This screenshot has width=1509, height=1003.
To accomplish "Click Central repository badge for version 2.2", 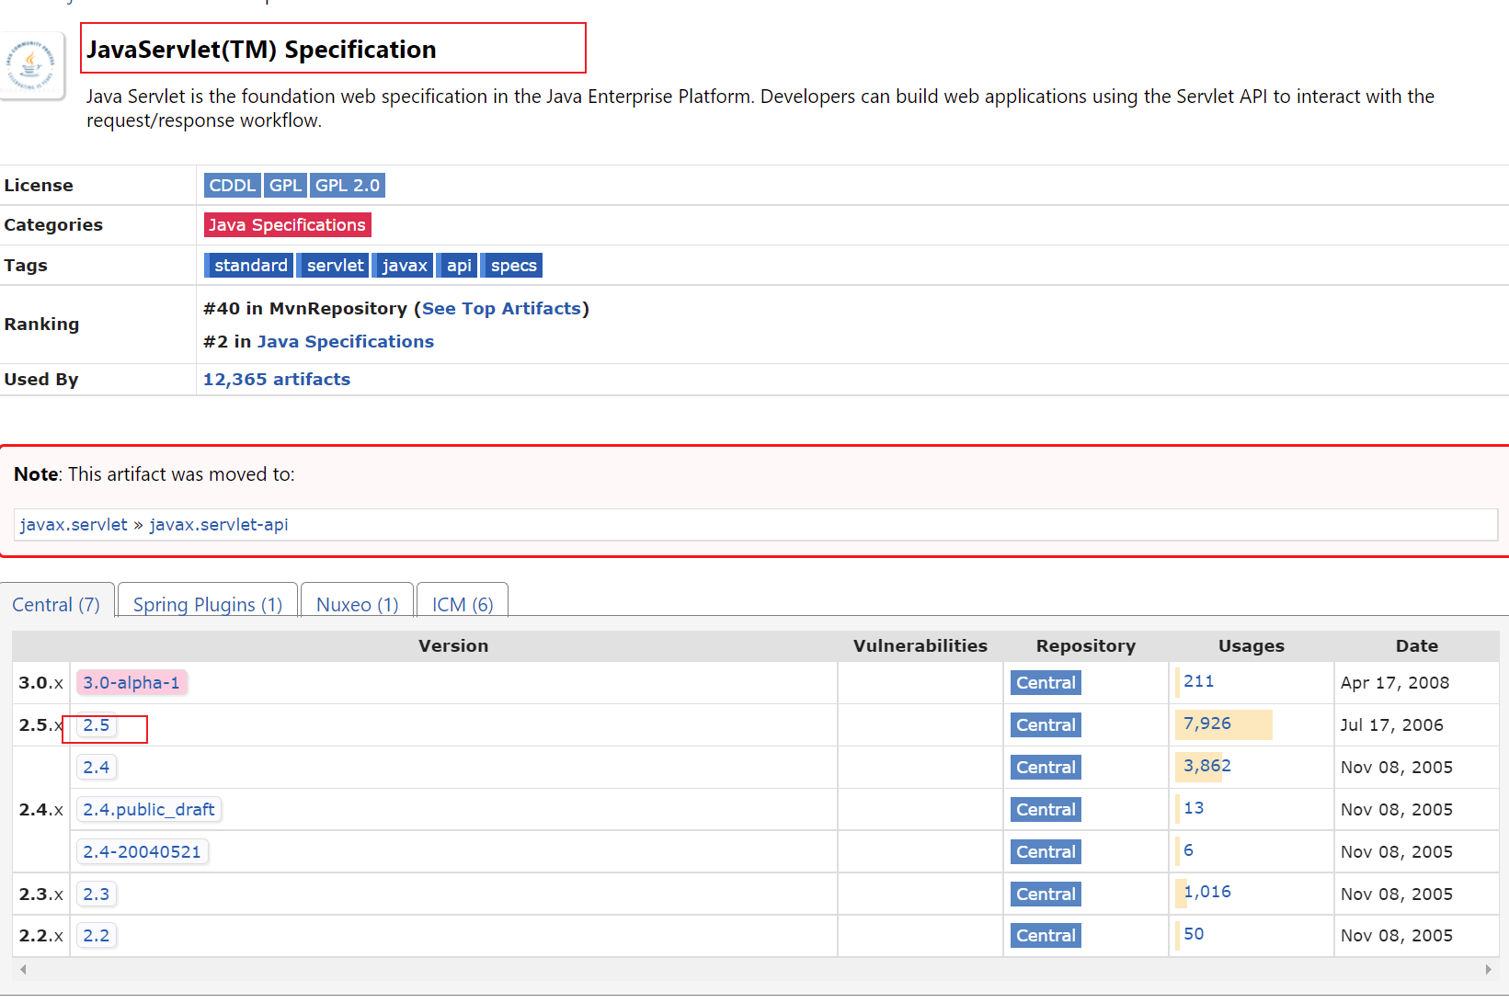I will pyautogui.click(x=1046, y=936).
